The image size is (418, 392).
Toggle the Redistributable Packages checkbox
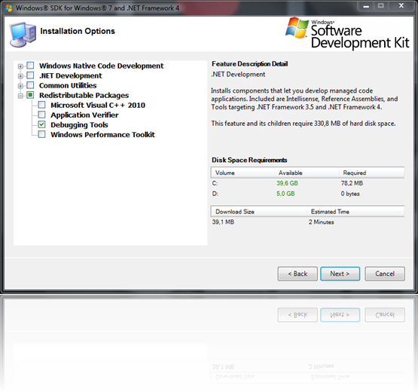point(30,95)
